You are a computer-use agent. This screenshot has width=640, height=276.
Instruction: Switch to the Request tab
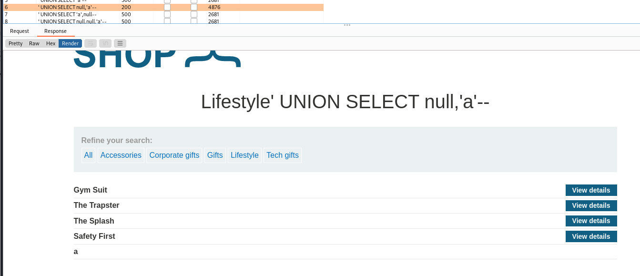[20, 31]
